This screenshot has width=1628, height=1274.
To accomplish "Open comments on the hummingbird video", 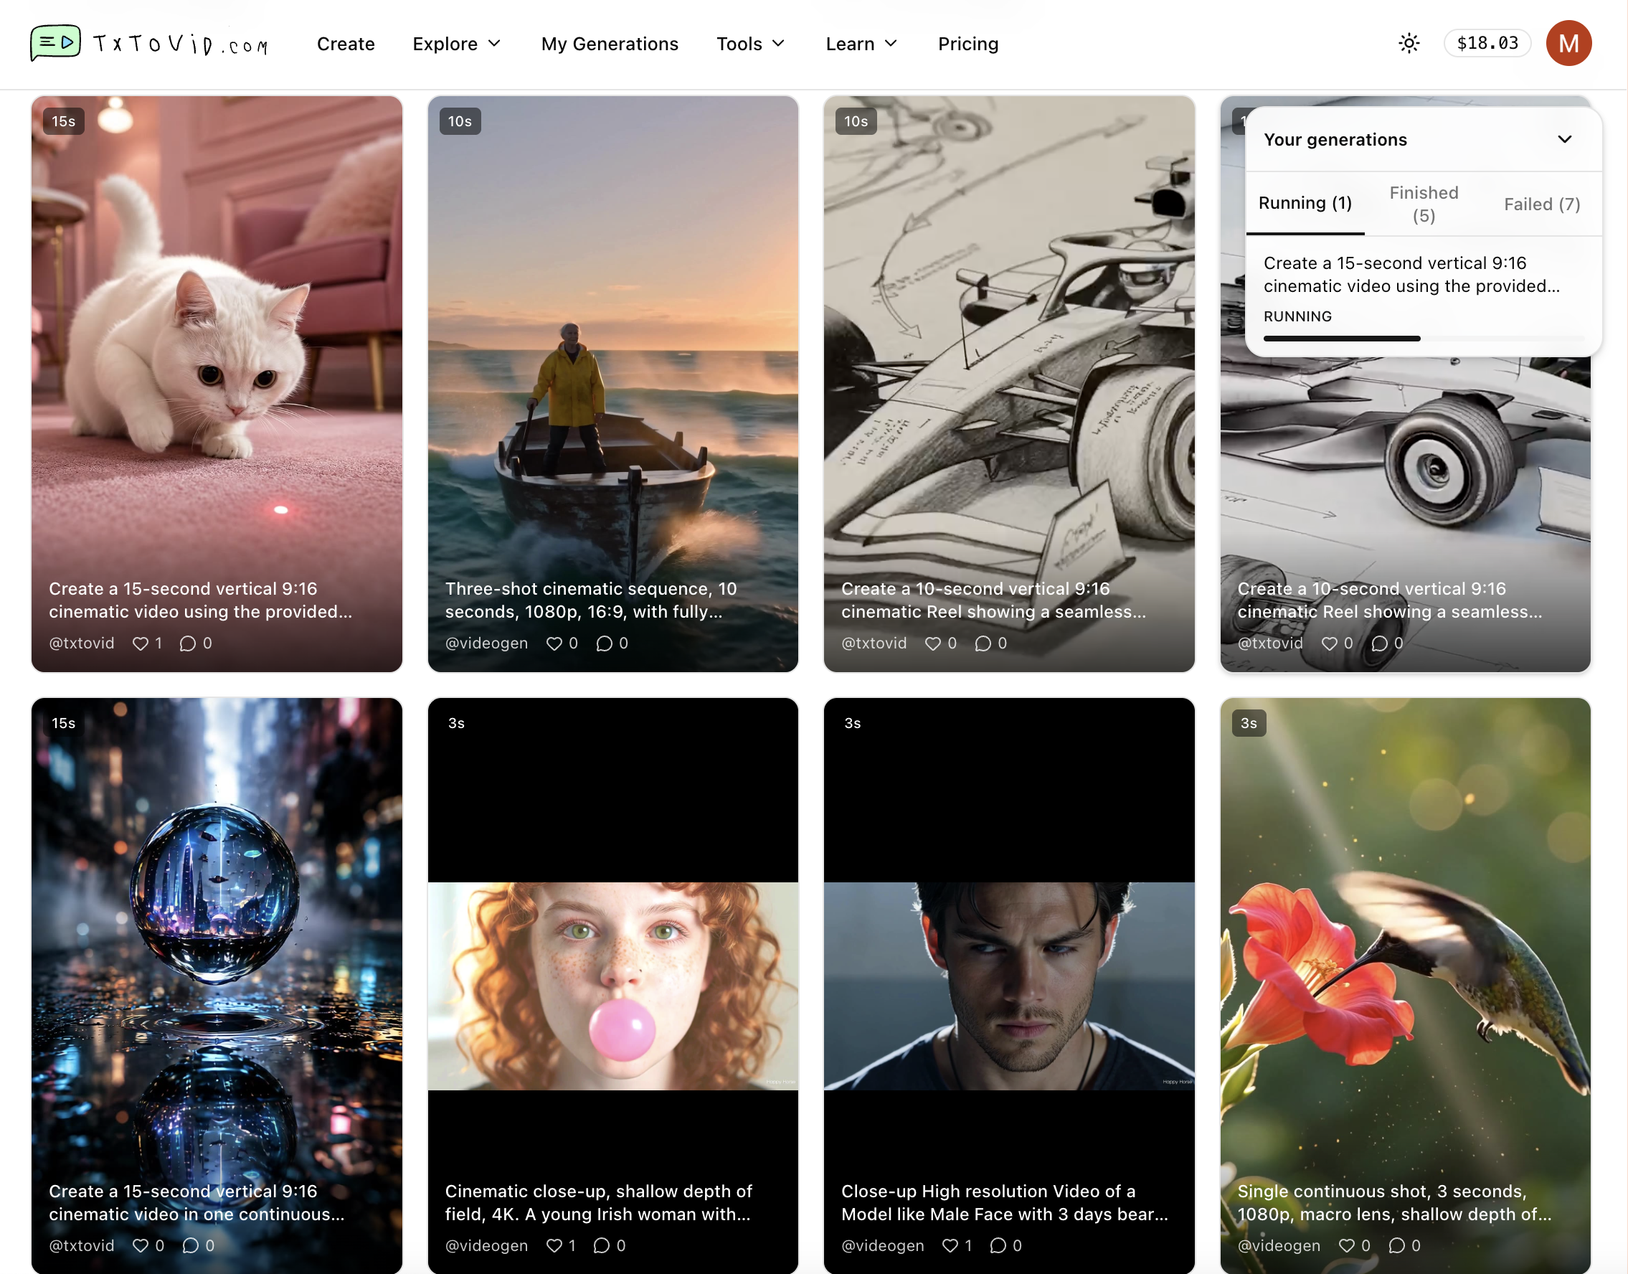I will click(1397, 1245).
